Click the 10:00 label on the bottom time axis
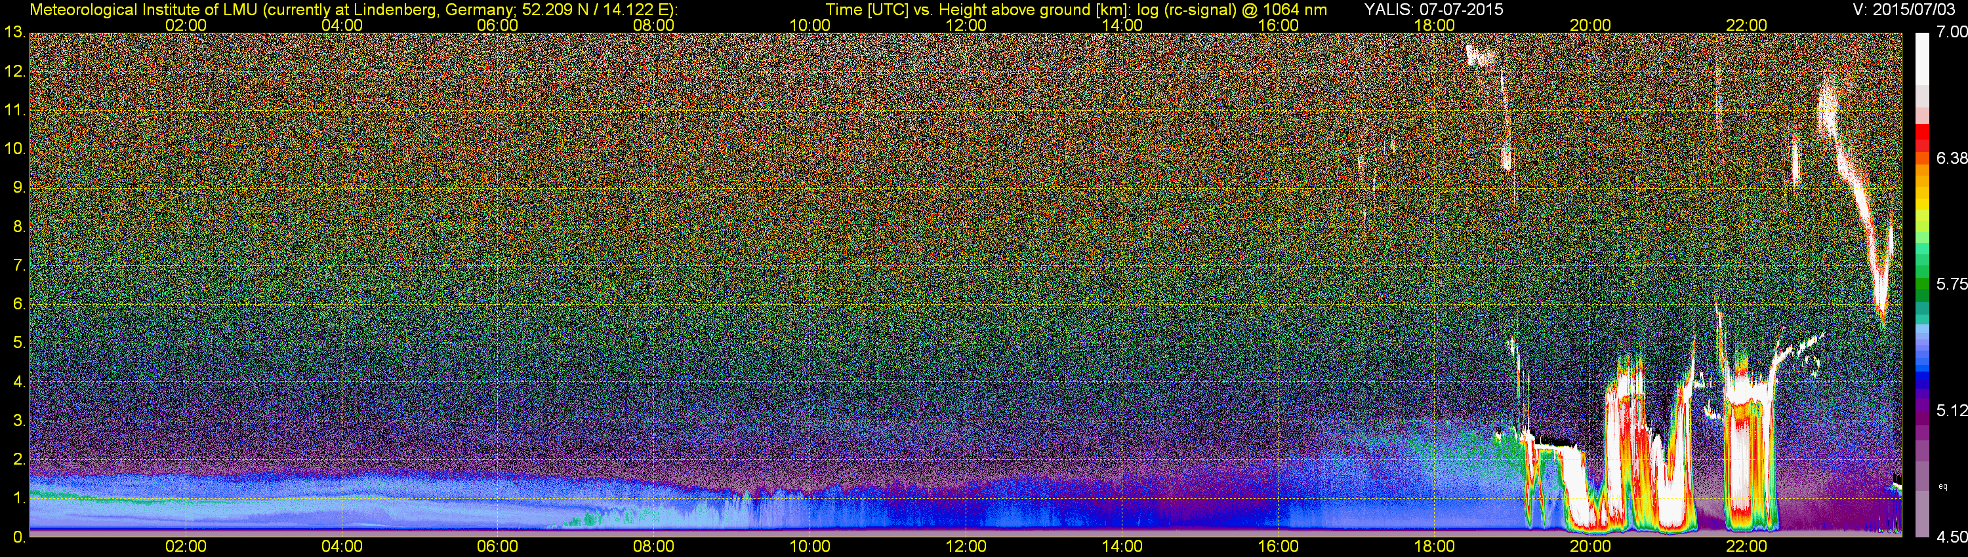 810,547
